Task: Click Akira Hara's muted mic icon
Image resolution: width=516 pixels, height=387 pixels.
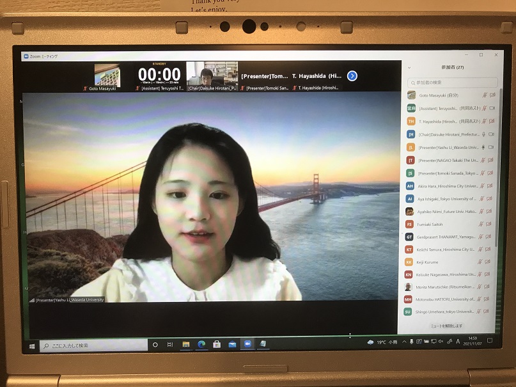Action: coord(481,186)
